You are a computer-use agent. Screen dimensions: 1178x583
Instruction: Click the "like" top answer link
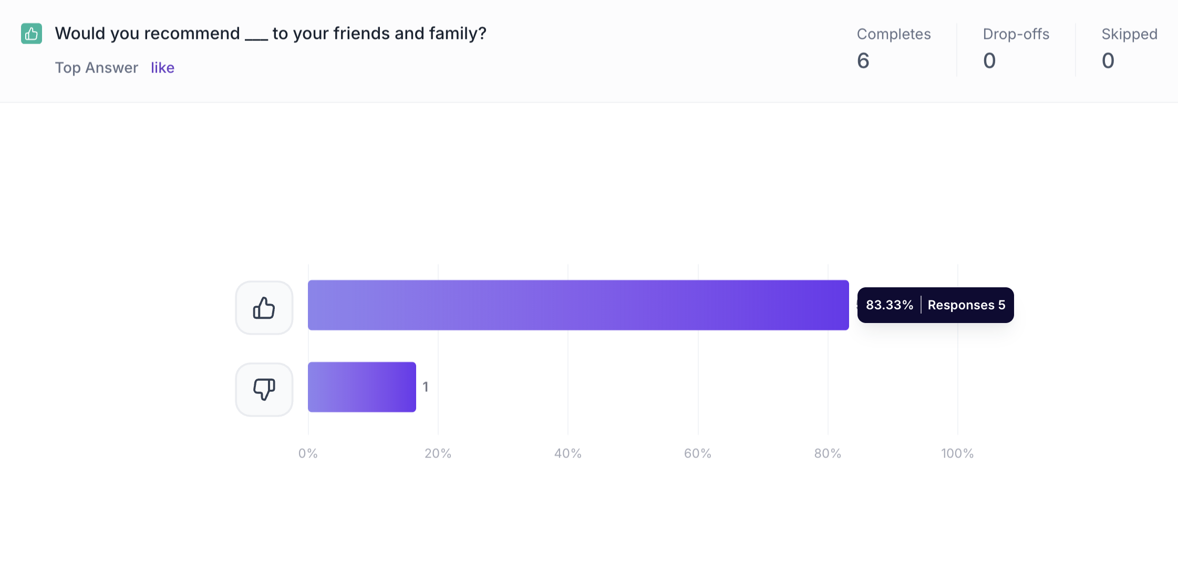click(162, 68)
